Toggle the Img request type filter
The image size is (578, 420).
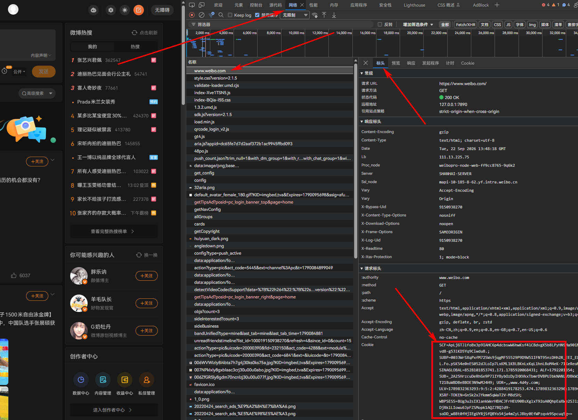(532, 25)
